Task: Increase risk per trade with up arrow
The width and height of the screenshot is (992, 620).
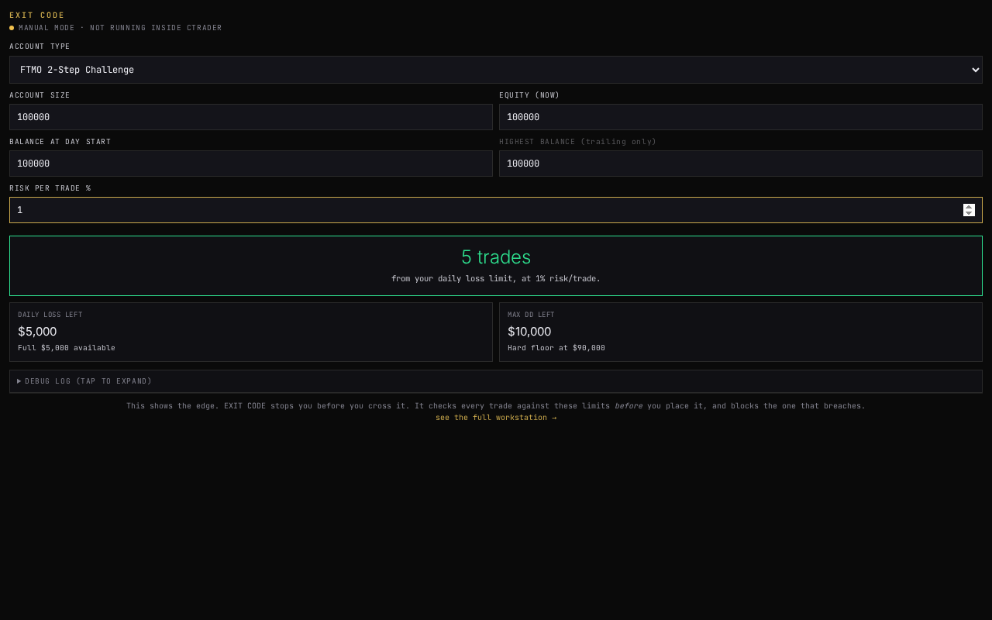Action: (969, 207)
